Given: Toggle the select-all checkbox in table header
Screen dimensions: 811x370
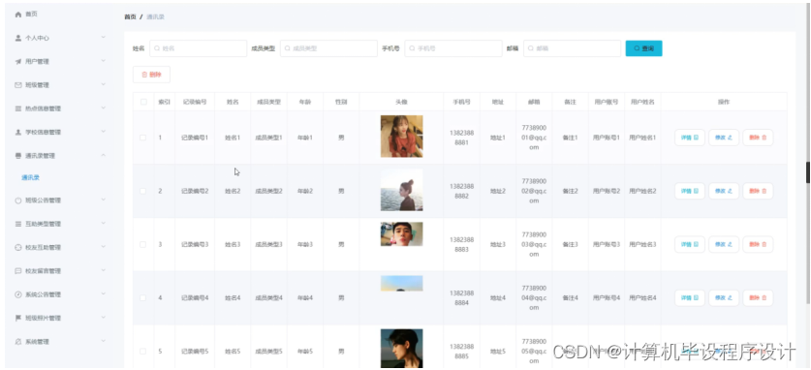Looking at the screenshot, I should (x=143, y=102).
